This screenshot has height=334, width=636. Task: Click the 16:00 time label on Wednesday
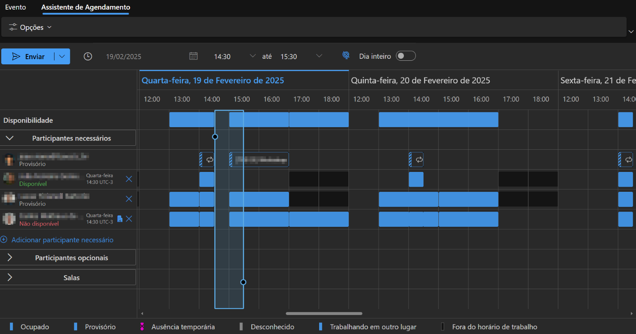click(x=271, y=99)
